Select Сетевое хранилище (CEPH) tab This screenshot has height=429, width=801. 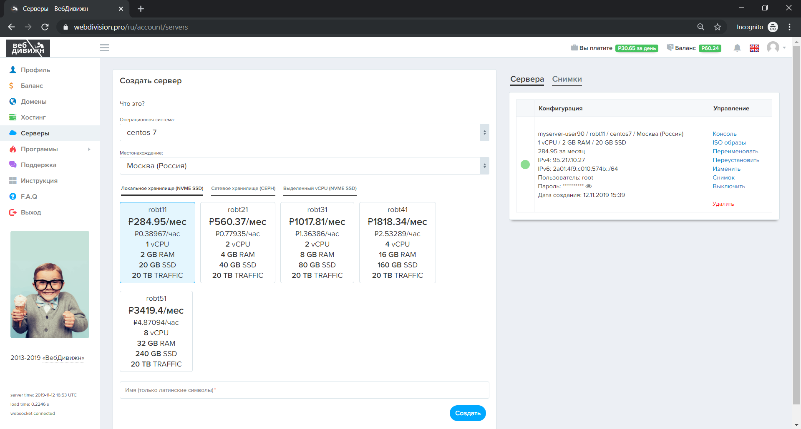point(243,188)
